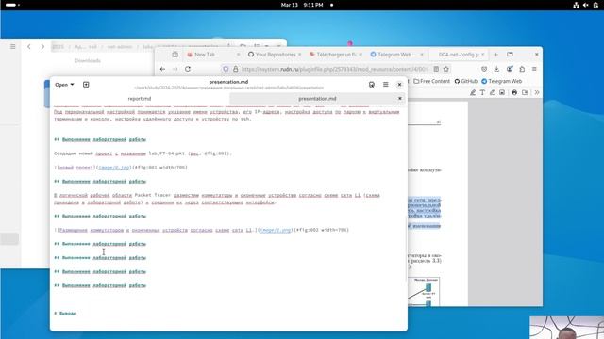Select PDF viewer highlight tool
Screen dimensions: 604x339
coord(473,92)
